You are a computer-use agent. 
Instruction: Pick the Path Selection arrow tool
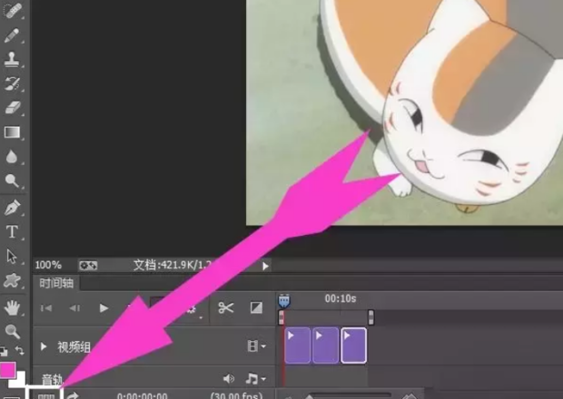pos(12,257)
